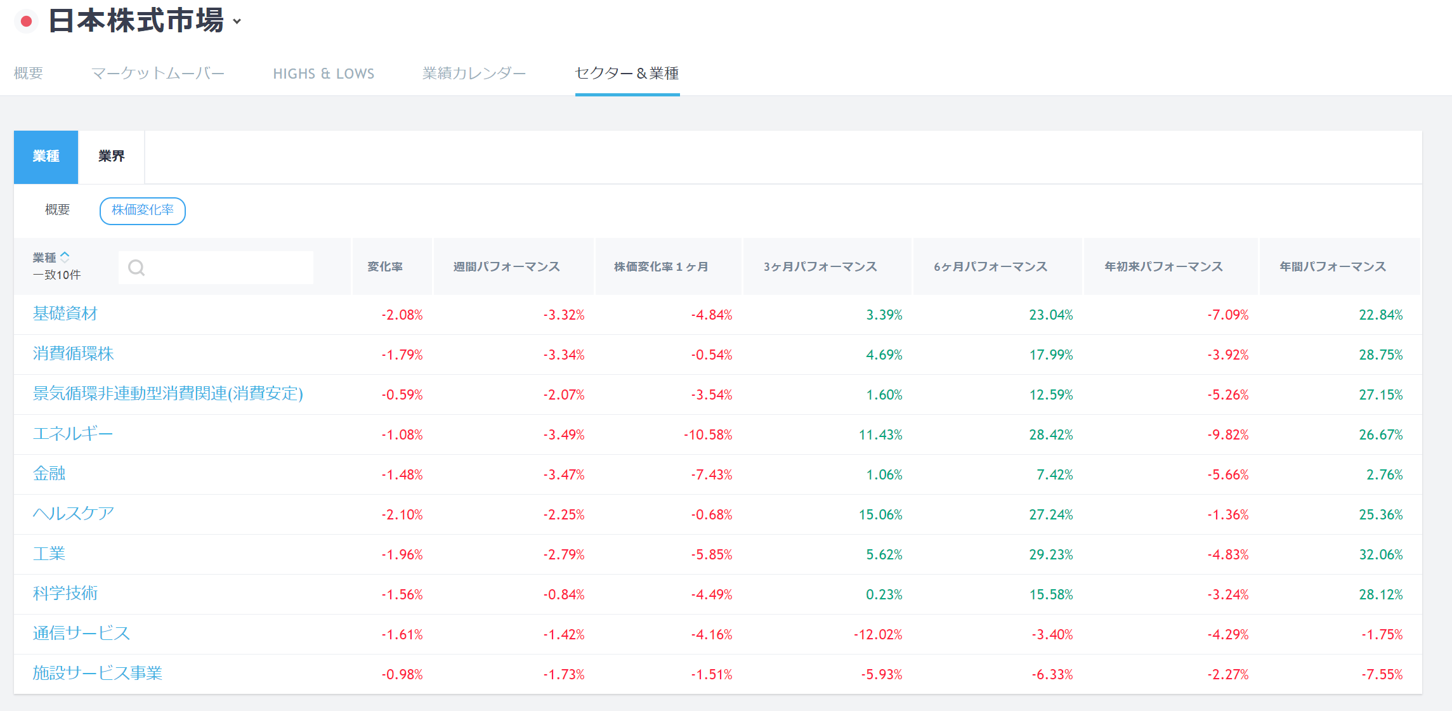Select the blue 業種 tab
The image size is (1452, 711).
(46, 157)
